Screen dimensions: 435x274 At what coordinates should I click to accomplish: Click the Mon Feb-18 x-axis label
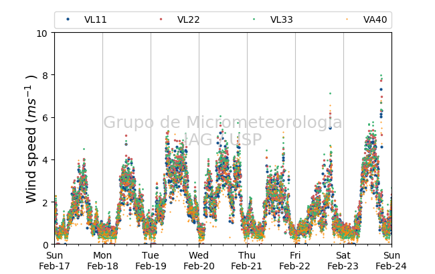tap(102, 261)
